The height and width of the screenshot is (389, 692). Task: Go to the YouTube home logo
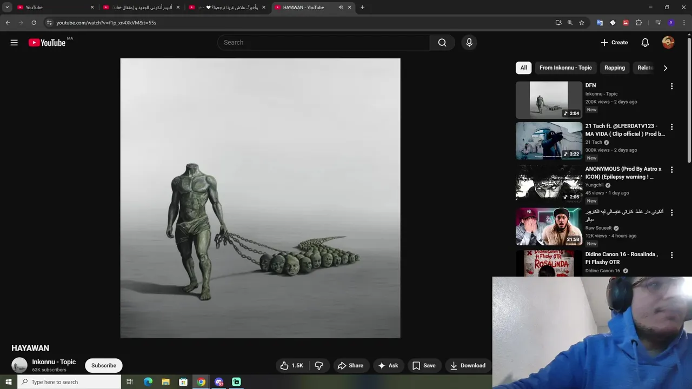(47, 43)
